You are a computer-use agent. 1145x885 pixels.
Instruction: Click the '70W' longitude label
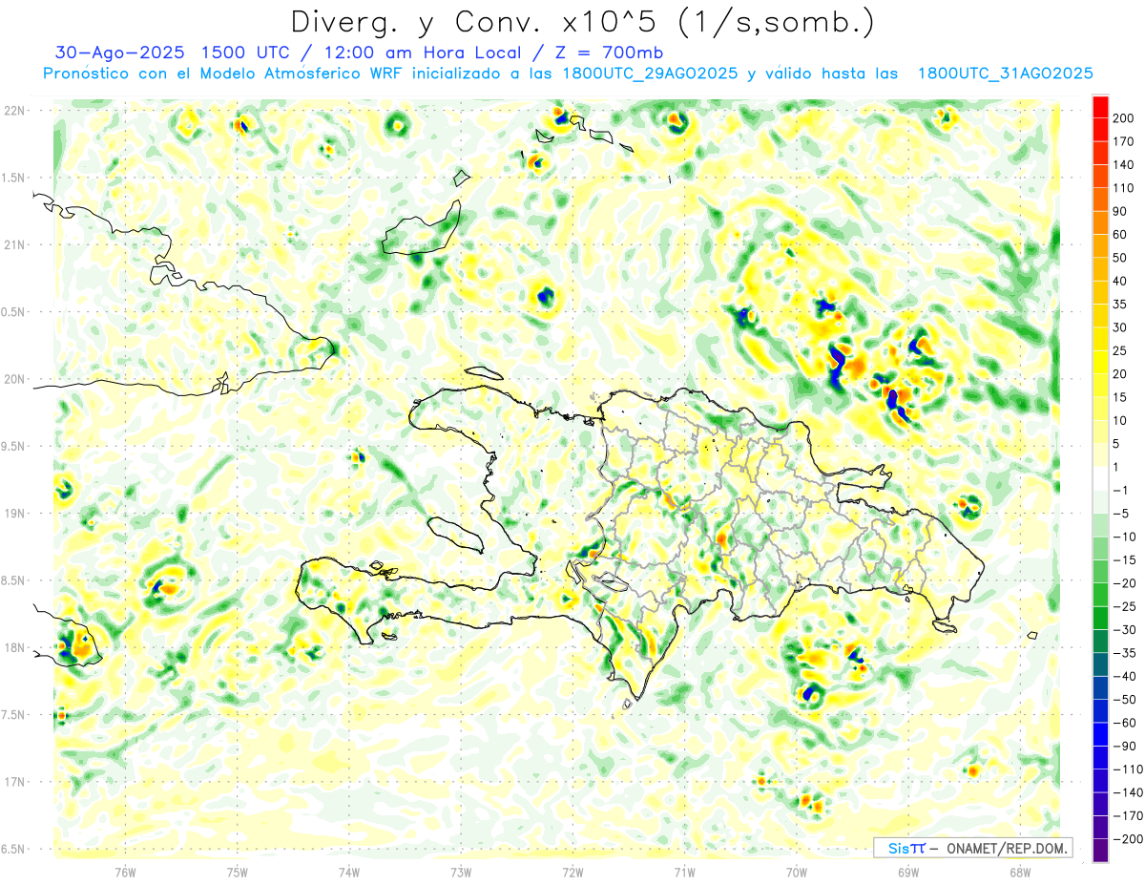click(x=797, y=872)
